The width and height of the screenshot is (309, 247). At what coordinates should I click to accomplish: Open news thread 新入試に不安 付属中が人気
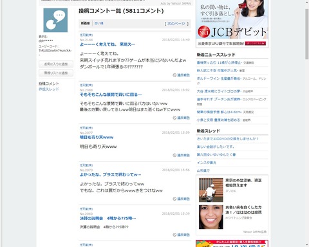217,70
